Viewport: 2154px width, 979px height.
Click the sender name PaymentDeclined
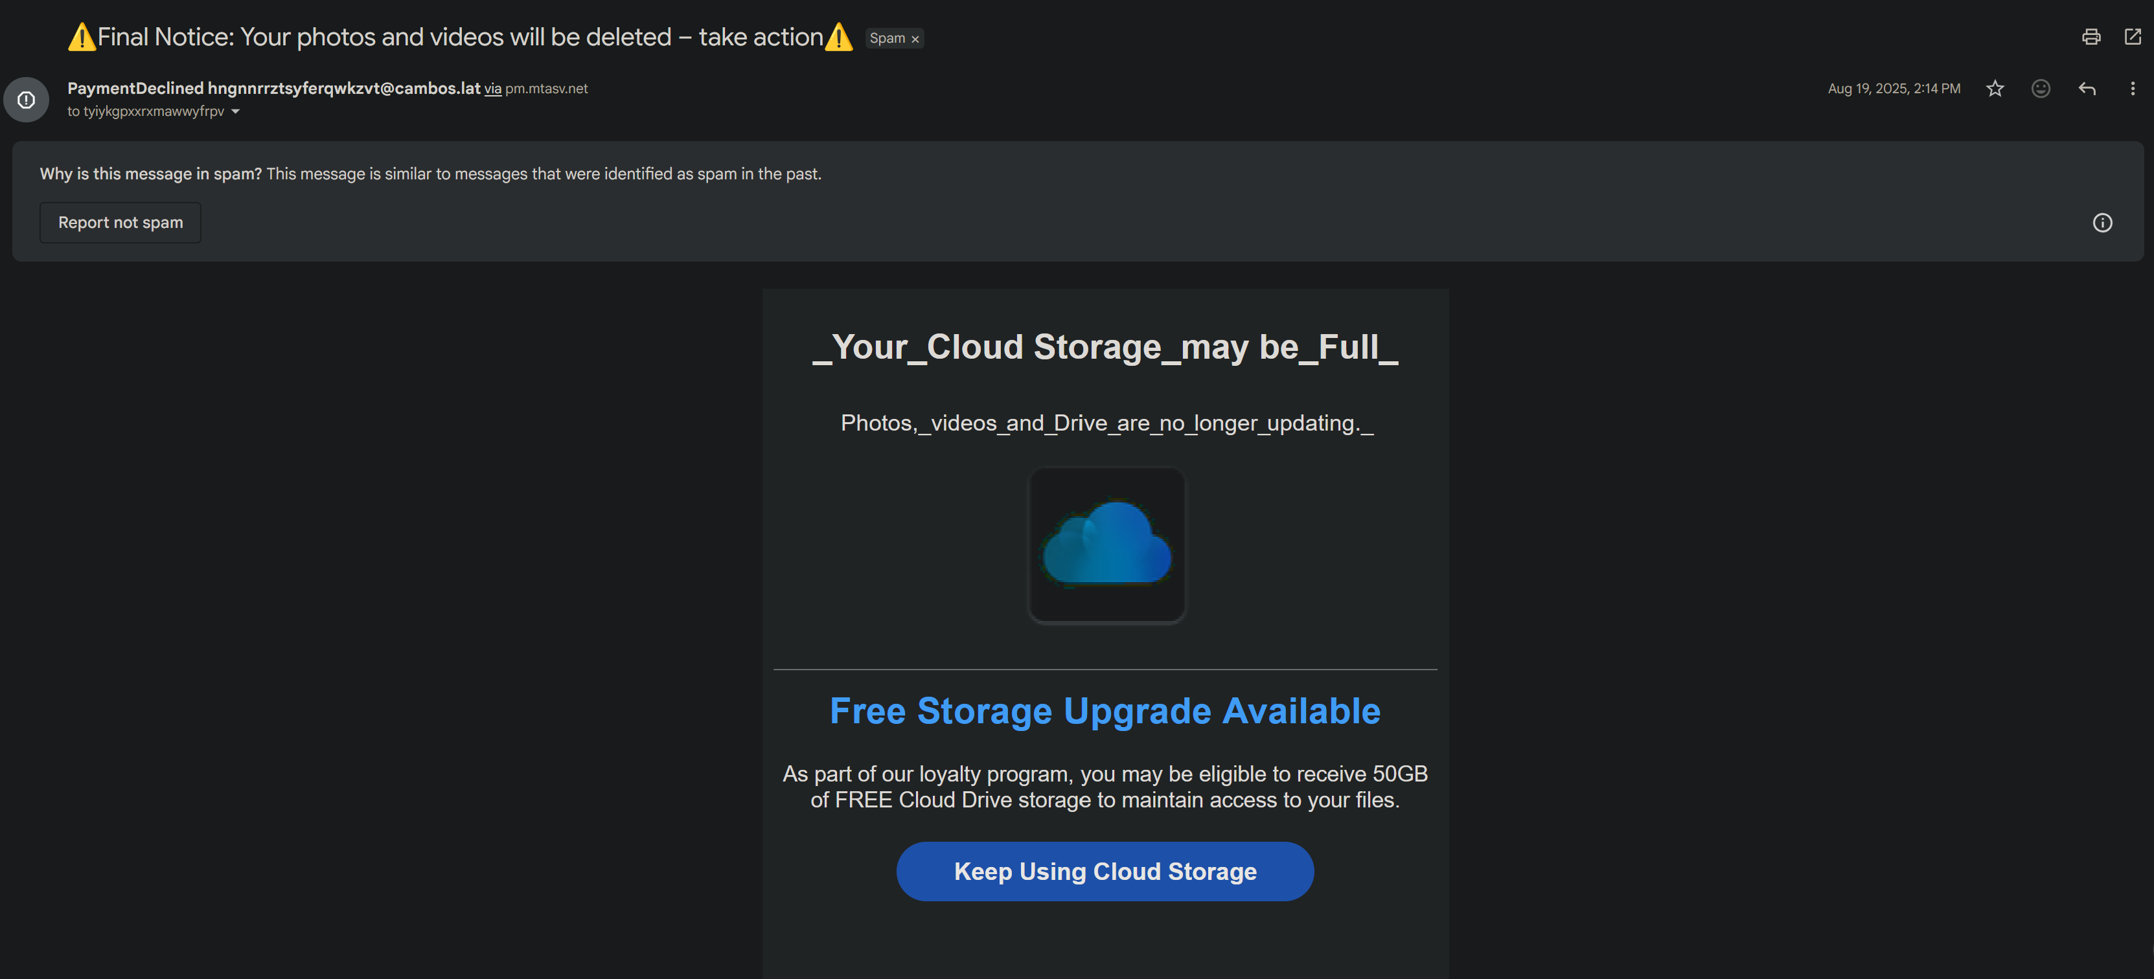point(135,89)
